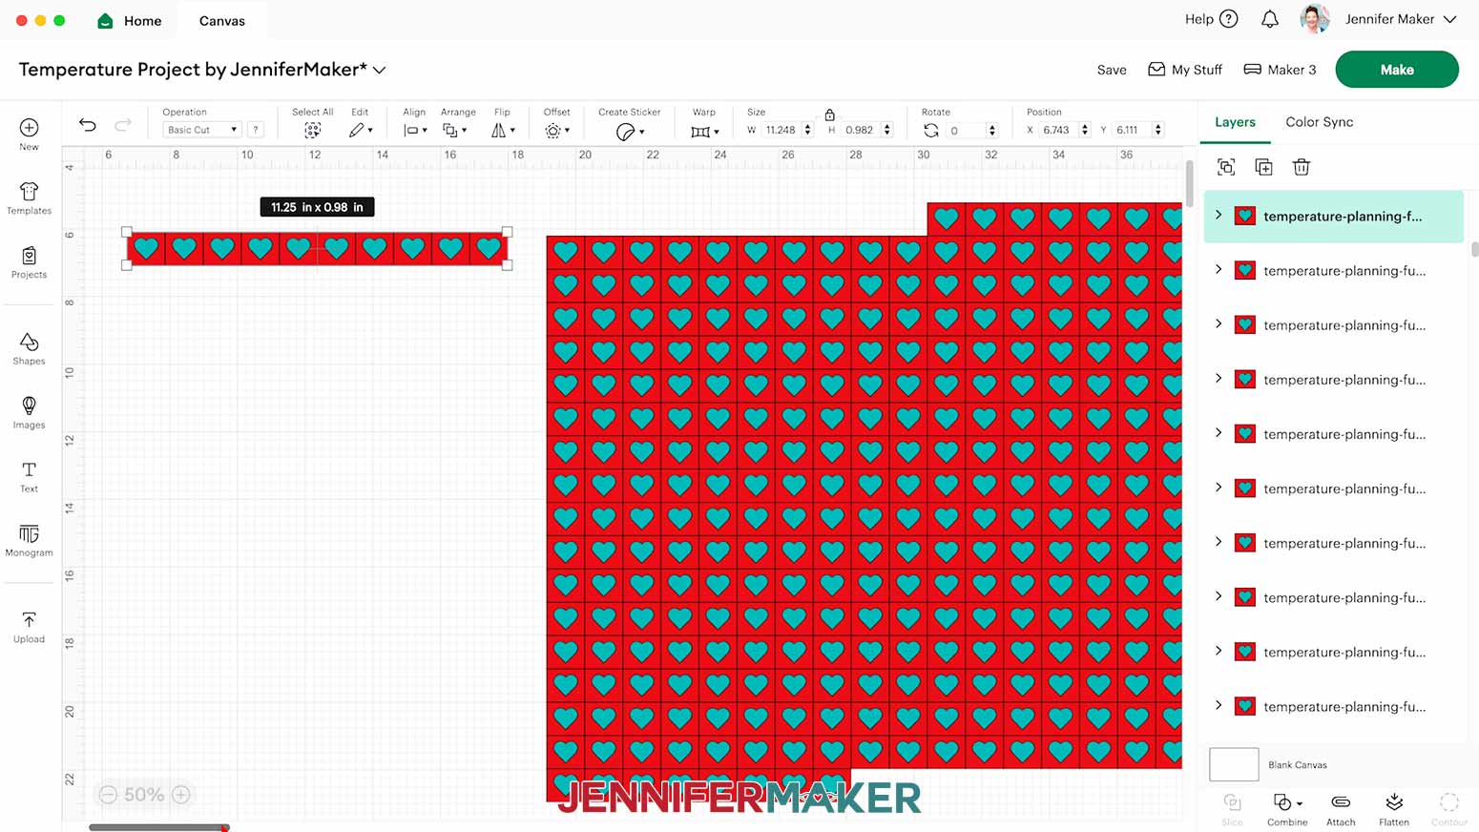The width and height of the screenshot is (1479, 832).
Task: Open the notifications bell
Action: point(1269,19)
